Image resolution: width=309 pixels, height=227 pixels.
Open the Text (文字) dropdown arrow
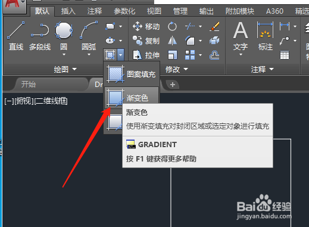click(241, 54)
